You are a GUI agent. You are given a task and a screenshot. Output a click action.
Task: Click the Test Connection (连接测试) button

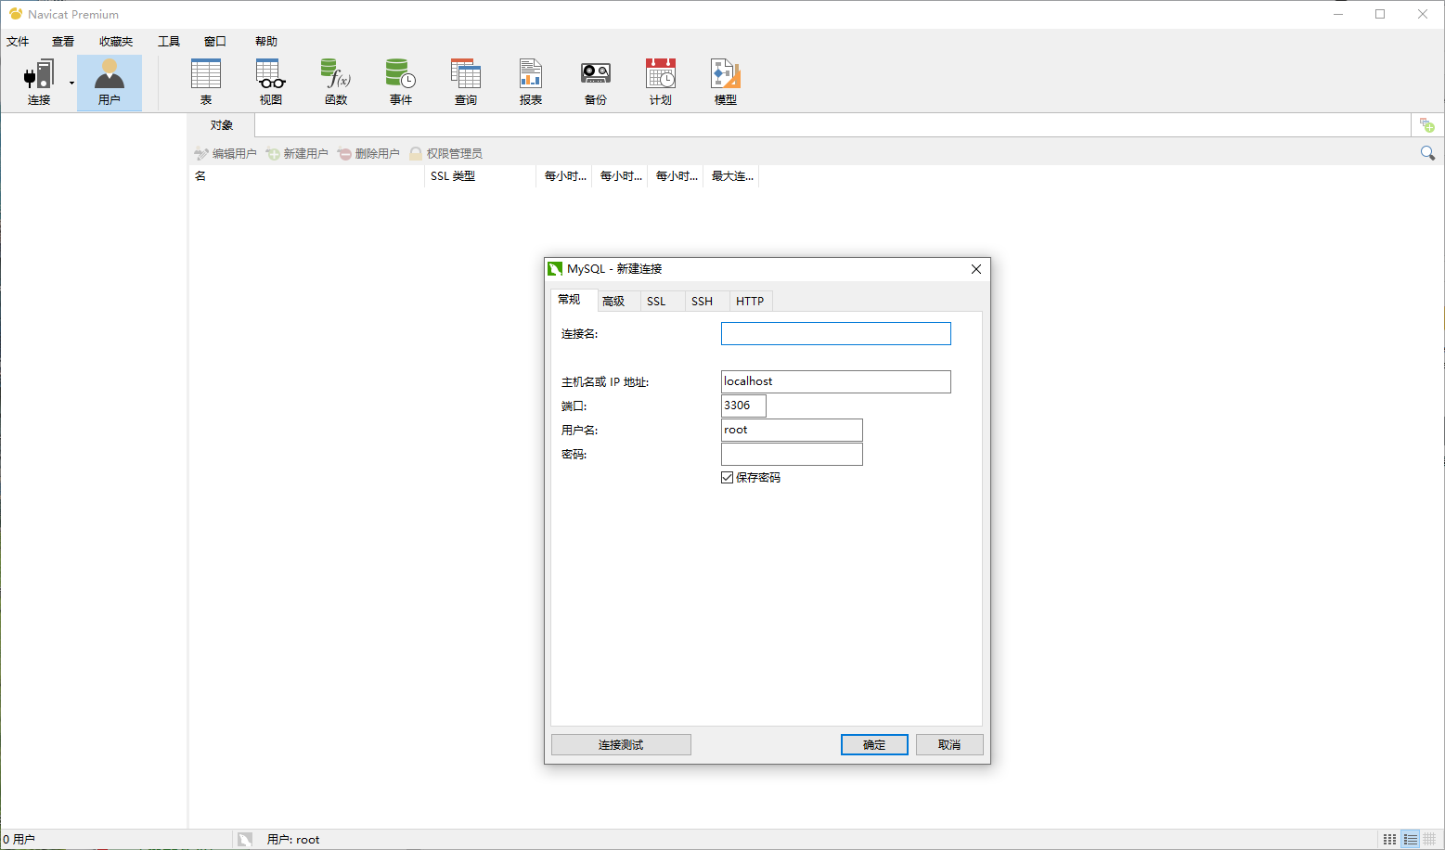tap(621, 745)
